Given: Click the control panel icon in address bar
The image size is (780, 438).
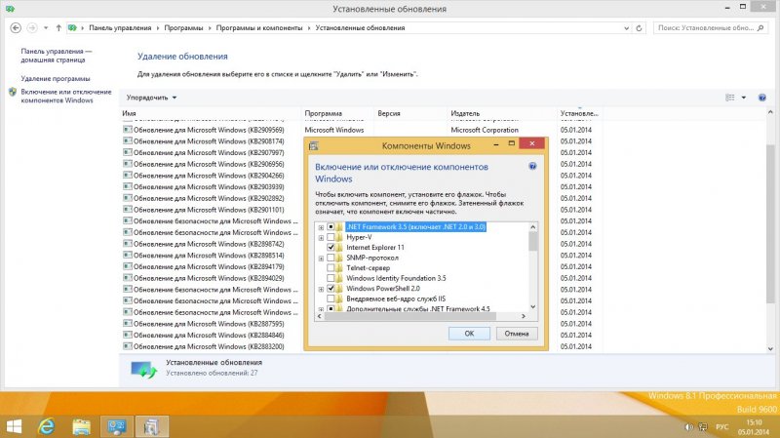Looking at the screenshot, I should click(x=72, y=28).
